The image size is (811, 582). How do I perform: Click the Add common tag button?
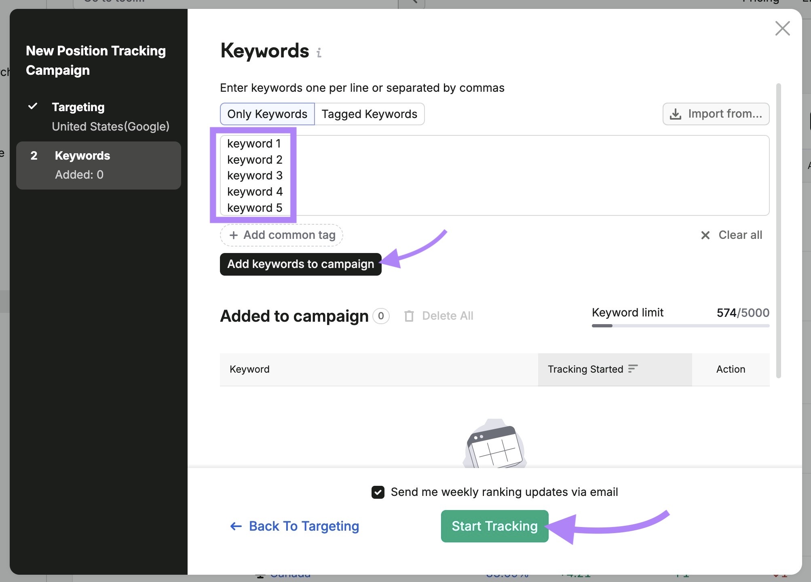[281, 235]
